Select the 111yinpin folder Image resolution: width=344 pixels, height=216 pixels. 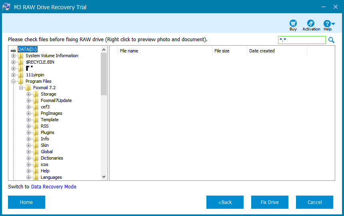click(35, 75)
